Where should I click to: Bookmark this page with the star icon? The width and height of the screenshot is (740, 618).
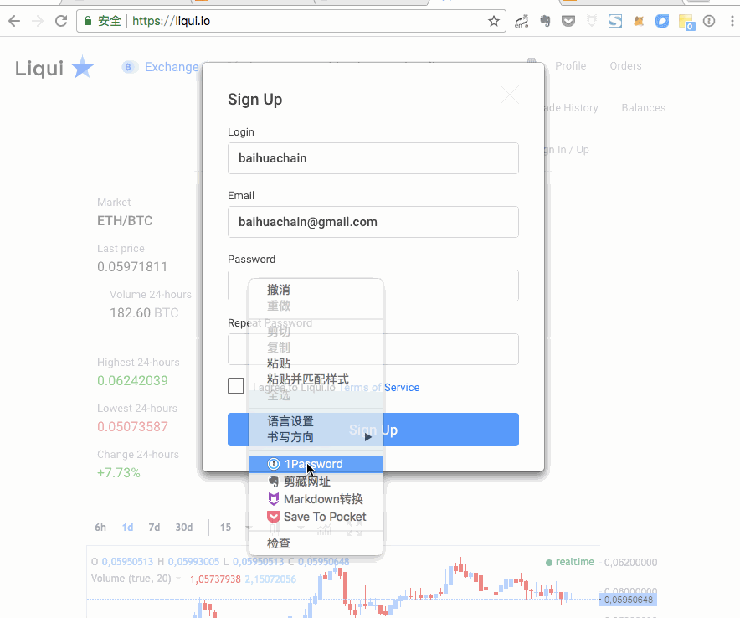pyautogui.click(x=494, y=21)
